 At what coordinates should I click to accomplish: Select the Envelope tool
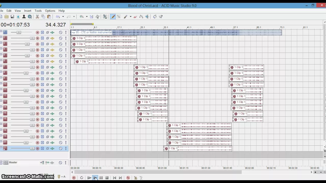pos(141,17)
